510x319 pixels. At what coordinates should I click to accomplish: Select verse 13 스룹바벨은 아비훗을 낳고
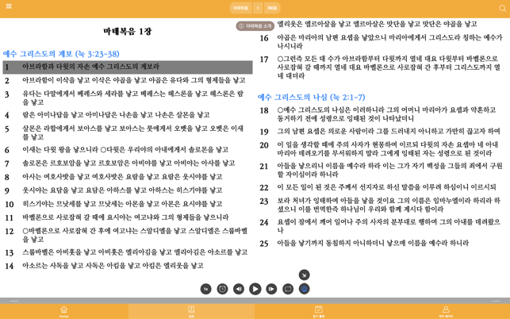click(128, 252)
